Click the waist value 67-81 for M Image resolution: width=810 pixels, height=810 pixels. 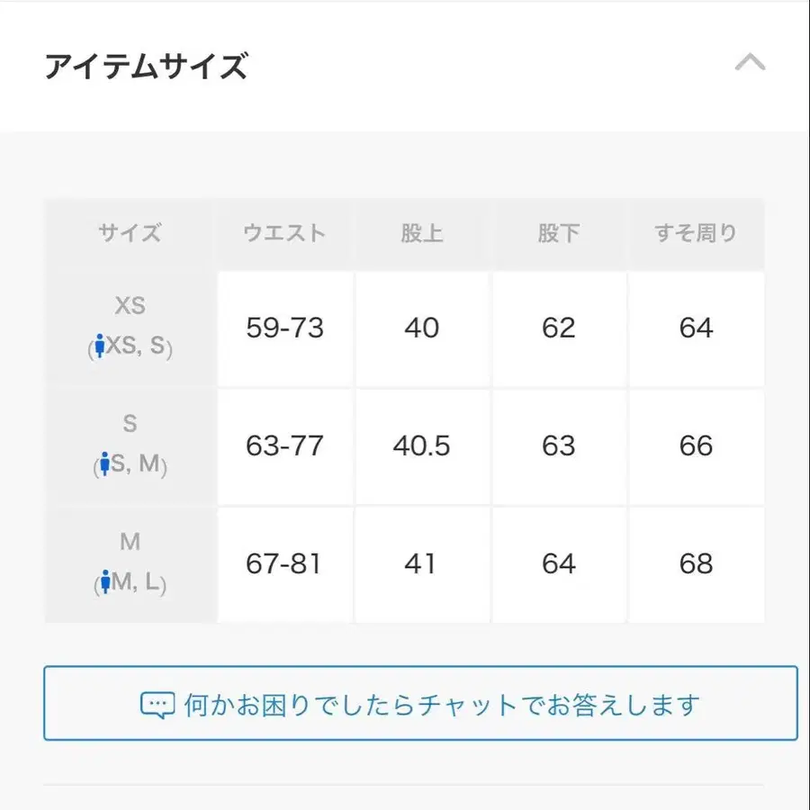283,564
